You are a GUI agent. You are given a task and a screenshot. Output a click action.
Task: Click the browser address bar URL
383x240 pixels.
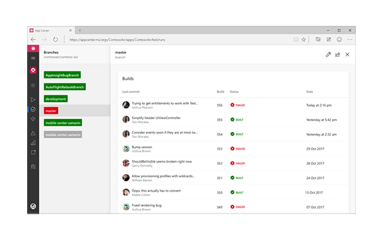pos(118,40)
